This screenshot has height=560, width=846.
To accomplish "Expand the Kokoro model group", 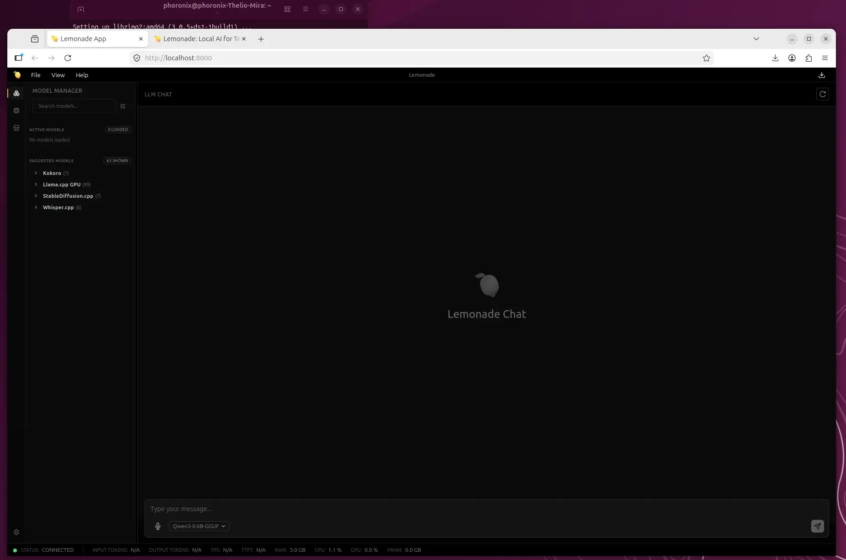I will (52, 173).
